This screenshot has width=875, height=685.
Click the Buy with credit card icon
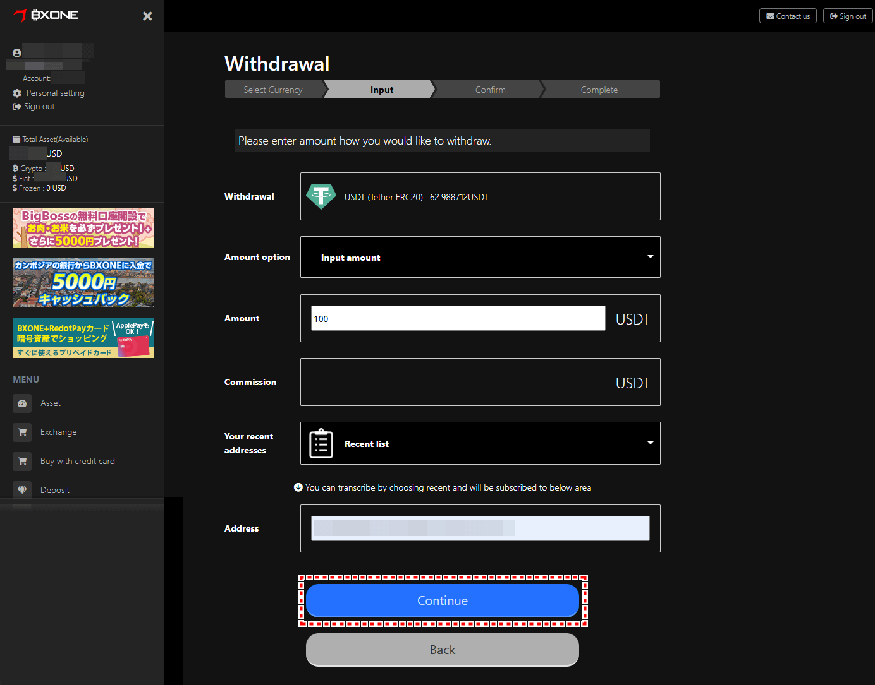click(22, 461)
